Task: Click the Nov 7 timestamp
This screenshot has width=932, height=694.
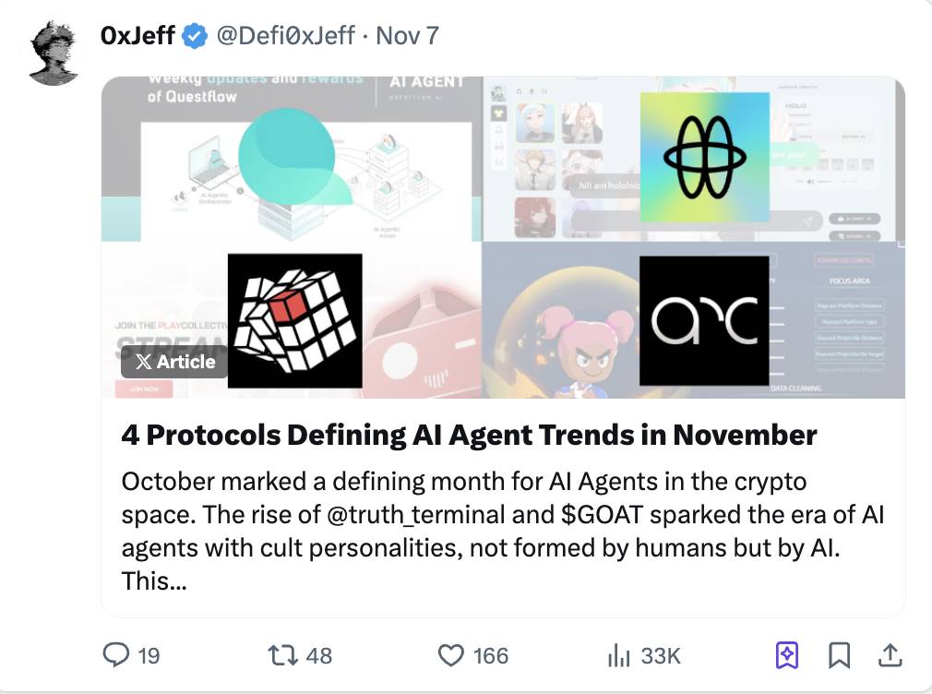Action: (407, 36)
